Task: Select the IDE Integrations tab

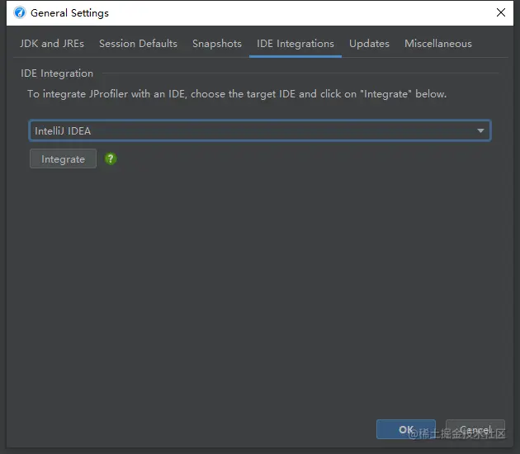Action: 295,44
